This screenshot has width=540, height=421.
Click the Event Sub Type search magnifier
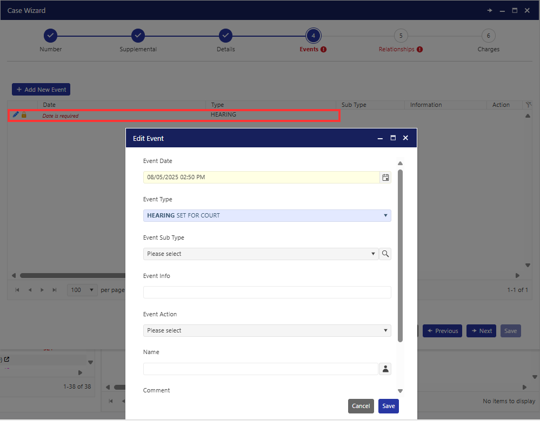click(x=385, y=254)
